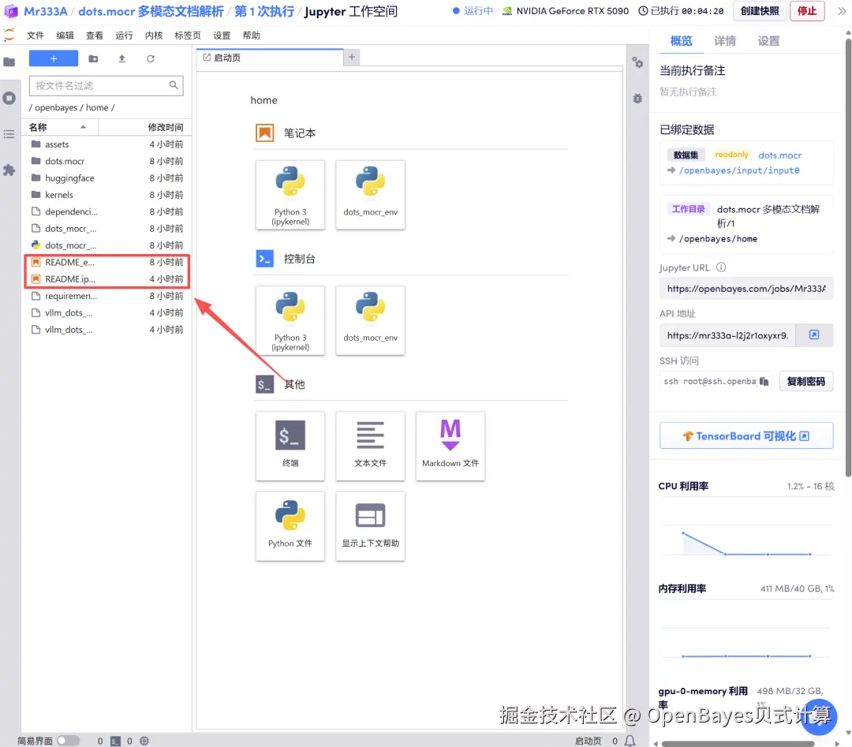Select the README_e... notebook file

click(x=106, y=262)
